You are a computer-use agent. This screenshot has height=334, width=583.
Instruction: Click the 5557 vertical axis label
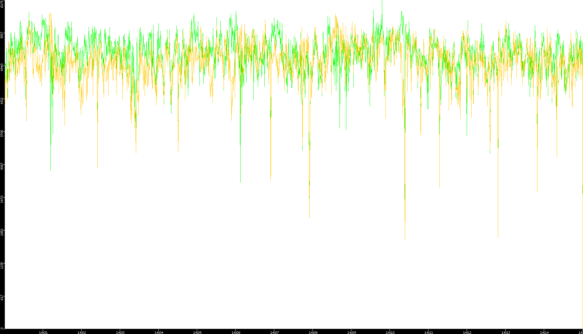[x=2, y=35]
